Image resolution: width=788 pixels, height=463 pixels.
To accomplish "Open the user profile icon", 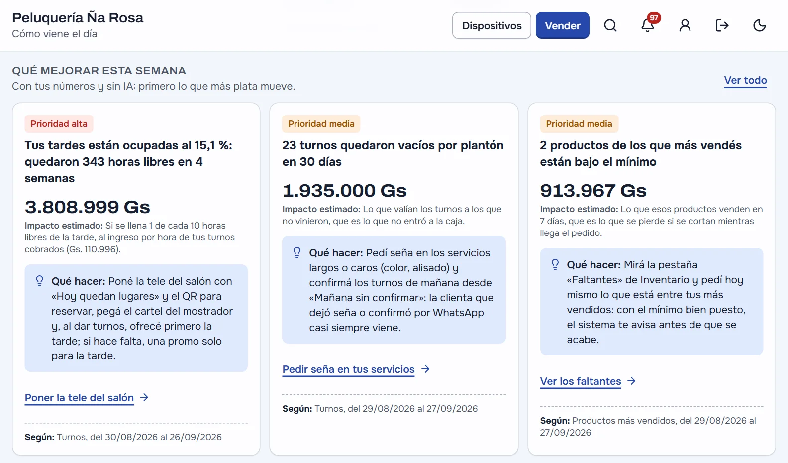I will 685,25.
